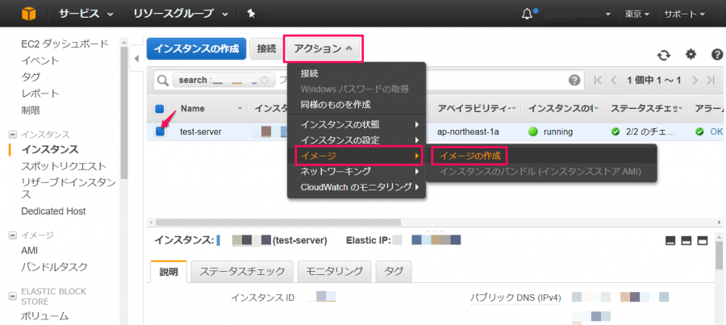Viewport: 726px width, 325px height.
Task: Toggle the select-all header checkbox
Action: (159, 109)
